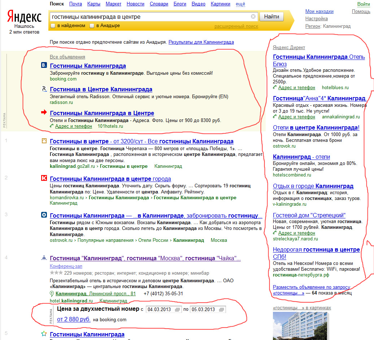Screen dimensions: 374x340
Task: Open calendar icon for 04.03.2013 date
Action: click(x=177, y=309)
